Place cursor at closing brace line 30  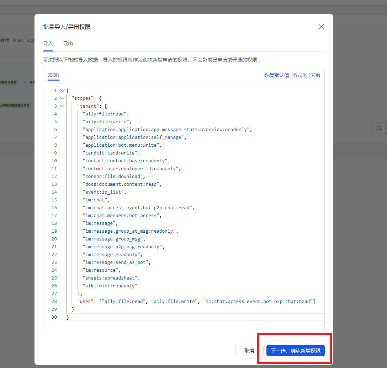click(x=67, y=317)
